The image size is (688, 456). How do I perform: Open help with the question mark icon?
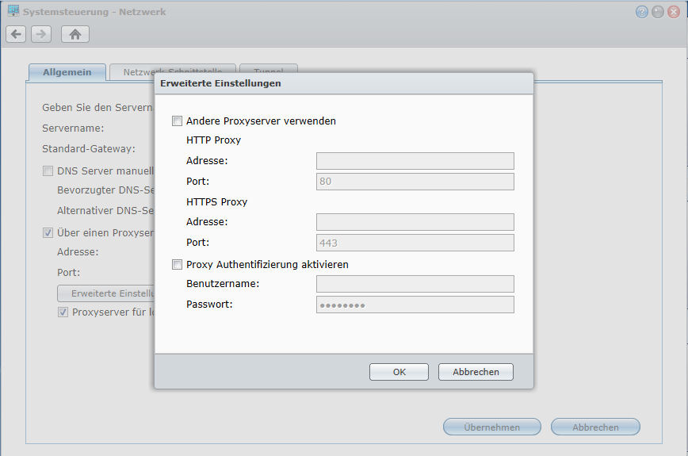[642, 12]
